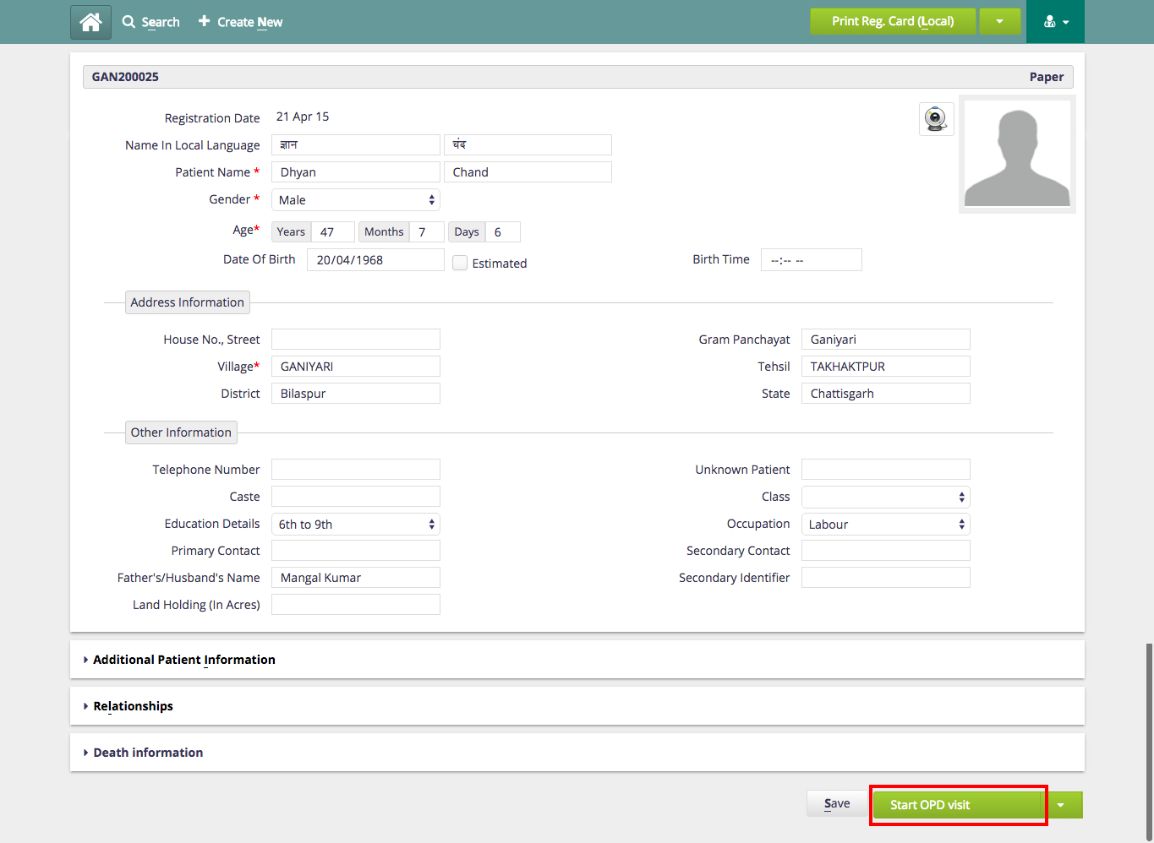Click the Create New plus icon

(203, 21)
